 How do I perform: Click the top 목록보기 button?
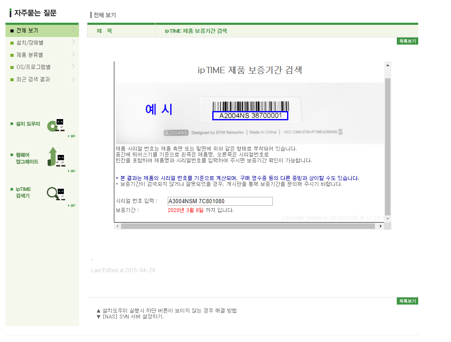point(407,41)
